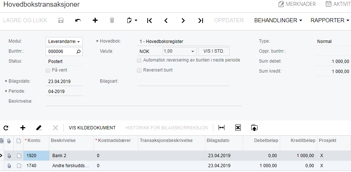The width and height of the screenshot is (351, 172).
Task: Click the undo arrow icon in toolbar
Action: coord(78,21)
